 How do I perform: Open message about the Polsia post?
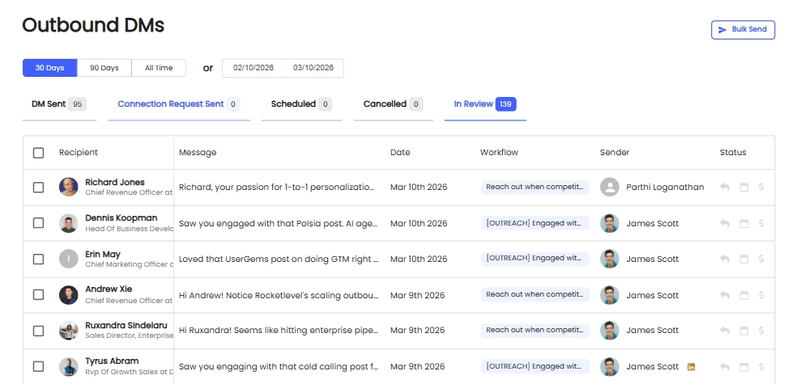point(279,224)
